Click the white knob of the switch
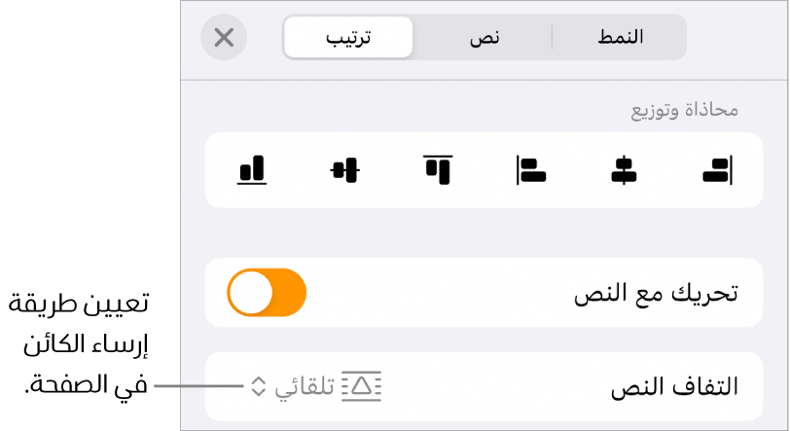Viewport: 790px width, 431px height. [251, 293]
